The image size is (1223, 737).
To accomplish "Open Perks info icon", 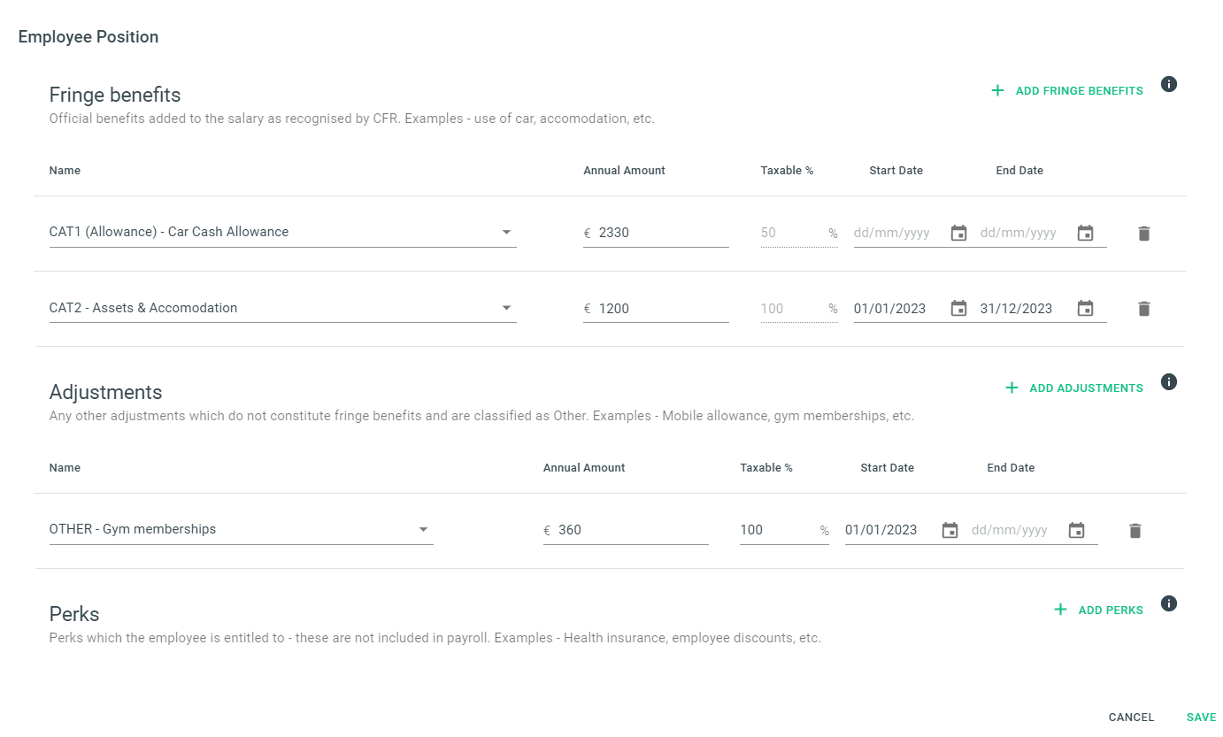I will pyautogui.click(x=1168, y=603).
